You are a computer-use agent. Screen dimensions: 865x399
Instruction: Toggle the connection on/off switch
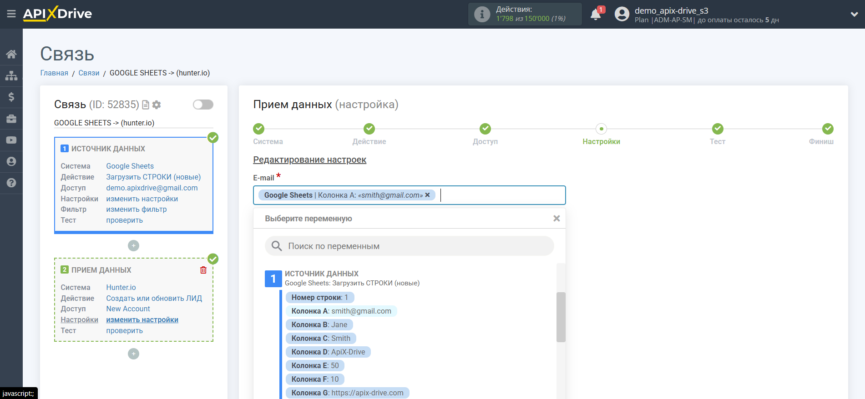(203, 105)
